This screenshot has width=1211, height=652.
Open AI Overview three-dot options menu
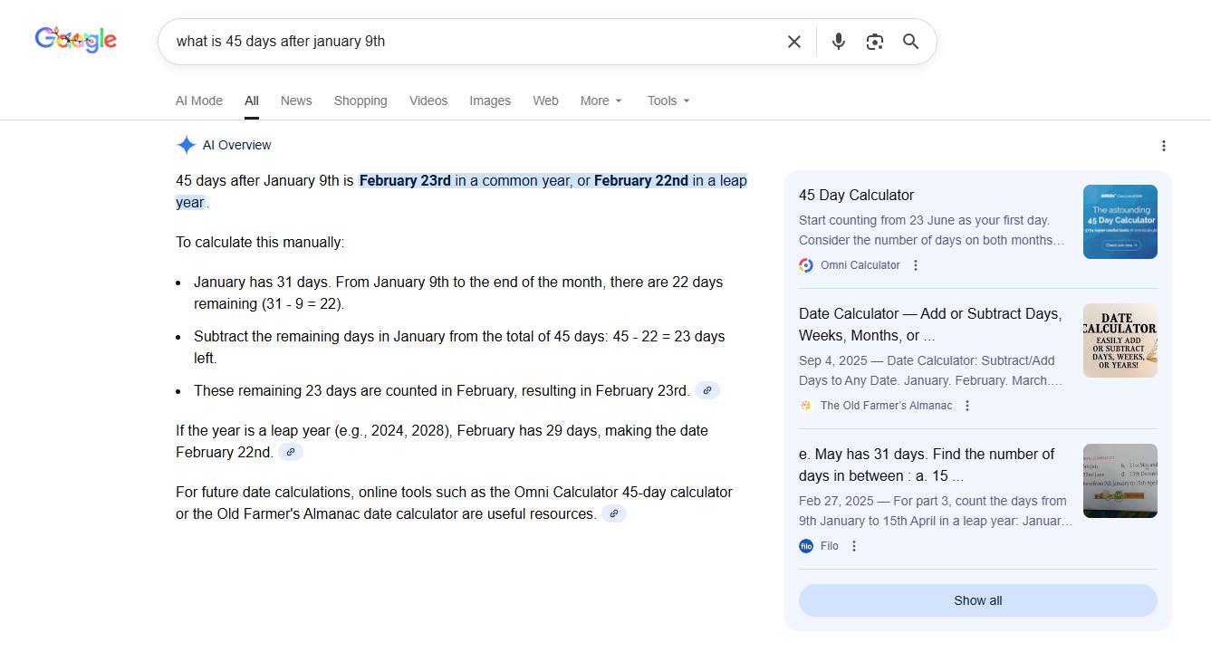pos(1164,146)
